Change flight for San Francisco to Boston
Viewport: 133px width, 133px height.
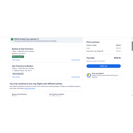[75, 77]
